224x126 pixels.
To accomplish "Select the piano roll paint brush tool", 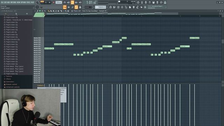I will coord(51,11).
